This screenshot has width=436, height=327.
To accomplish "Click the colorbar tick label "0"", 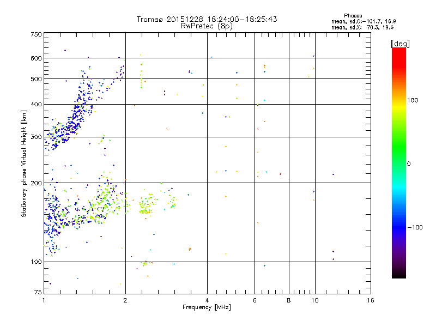I will click(409, 164).
